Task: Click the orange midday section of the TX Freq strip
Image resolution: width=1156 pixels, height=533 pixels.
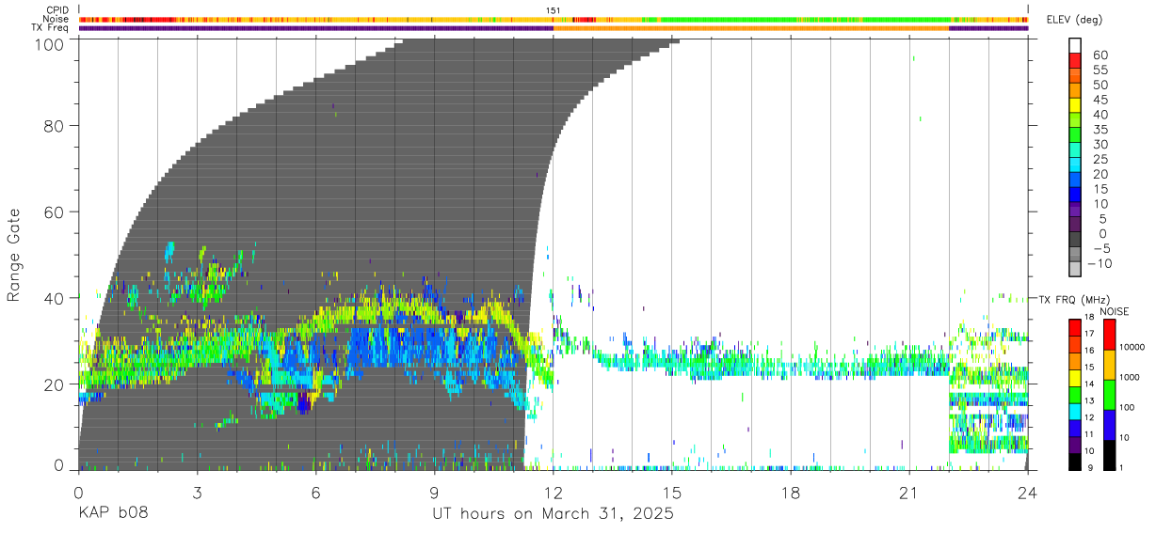Action: tap(751, 28)
